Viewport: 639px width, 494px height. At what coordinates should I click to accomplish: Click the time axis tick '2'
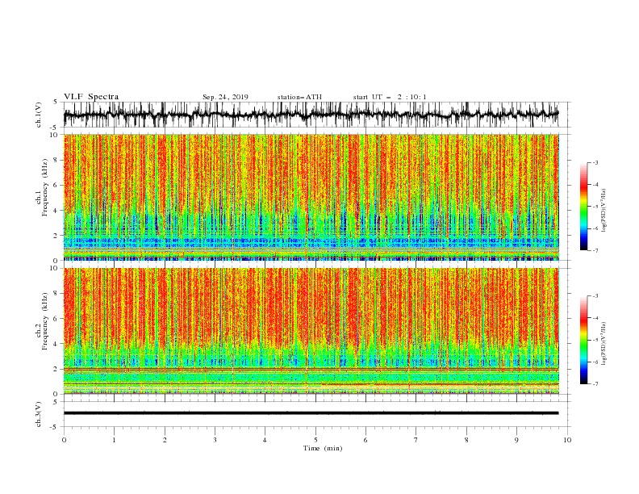pos(165,440)
